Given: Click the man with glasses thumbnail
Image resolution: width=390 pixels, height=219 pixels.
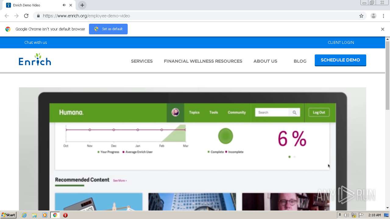Looking at the screenshot, I should pos(285,202).
